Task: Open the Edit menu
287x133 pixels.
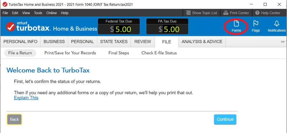Action: [x=15, y=13]
